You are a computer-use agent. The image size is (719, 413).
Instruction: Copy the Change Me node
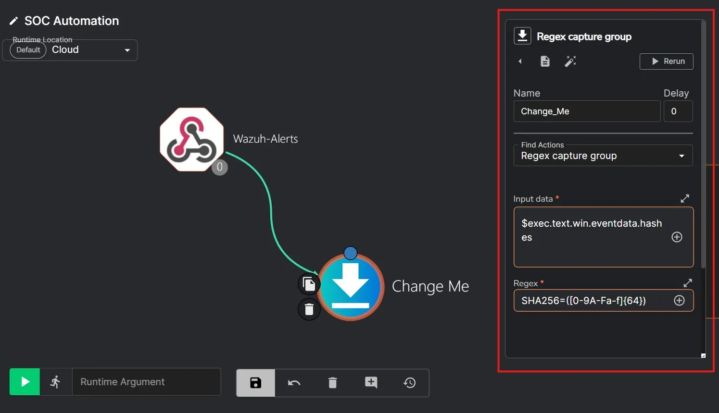point(309,284)
